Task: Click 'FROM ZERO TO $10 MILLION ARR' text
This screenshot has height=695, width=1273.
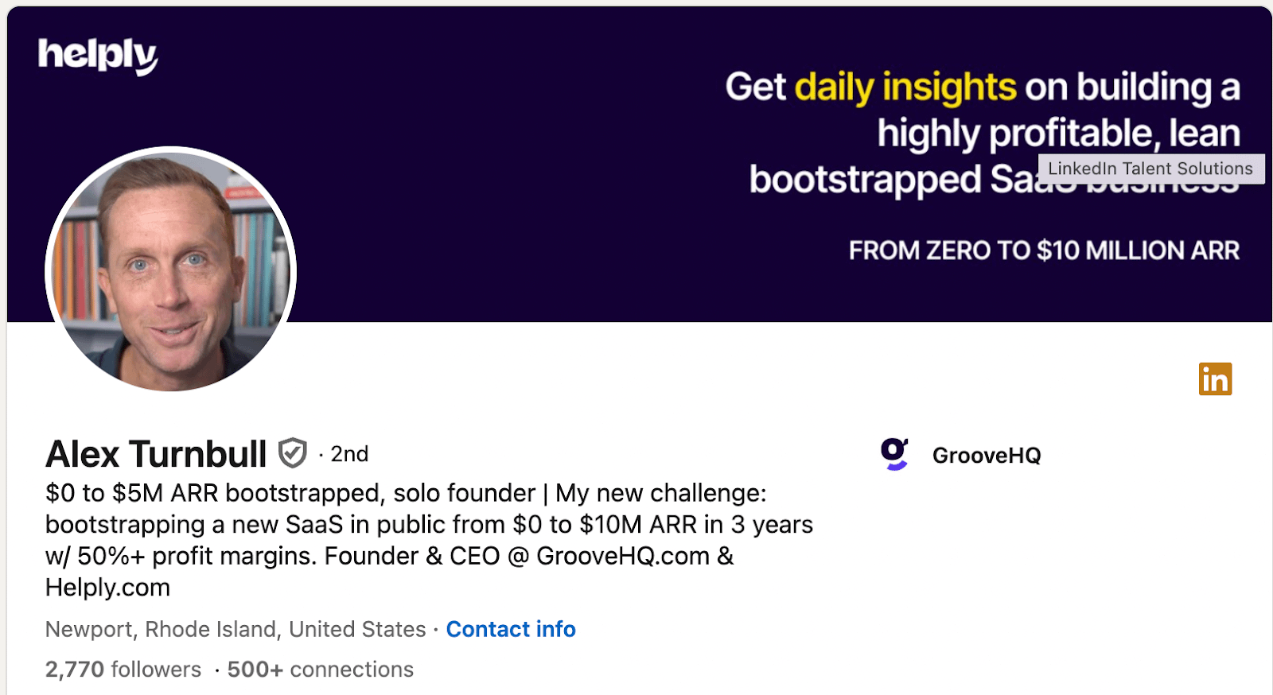Action: [x=1044, y=250]
